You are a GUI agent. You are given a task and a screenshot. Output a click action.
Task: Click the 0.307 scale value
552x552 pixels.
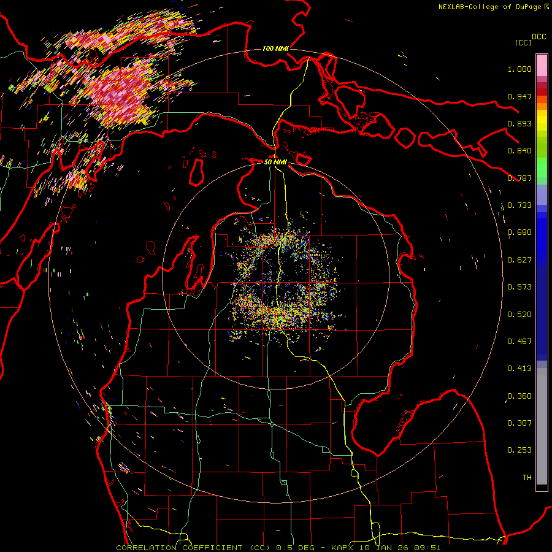pos(519,423)
